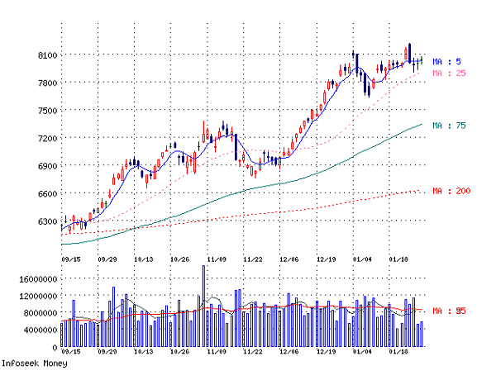The width and height of the screenshot is (496, 380).
Task: Click the 11/09 date under price chart
Action: pos(217,259)
